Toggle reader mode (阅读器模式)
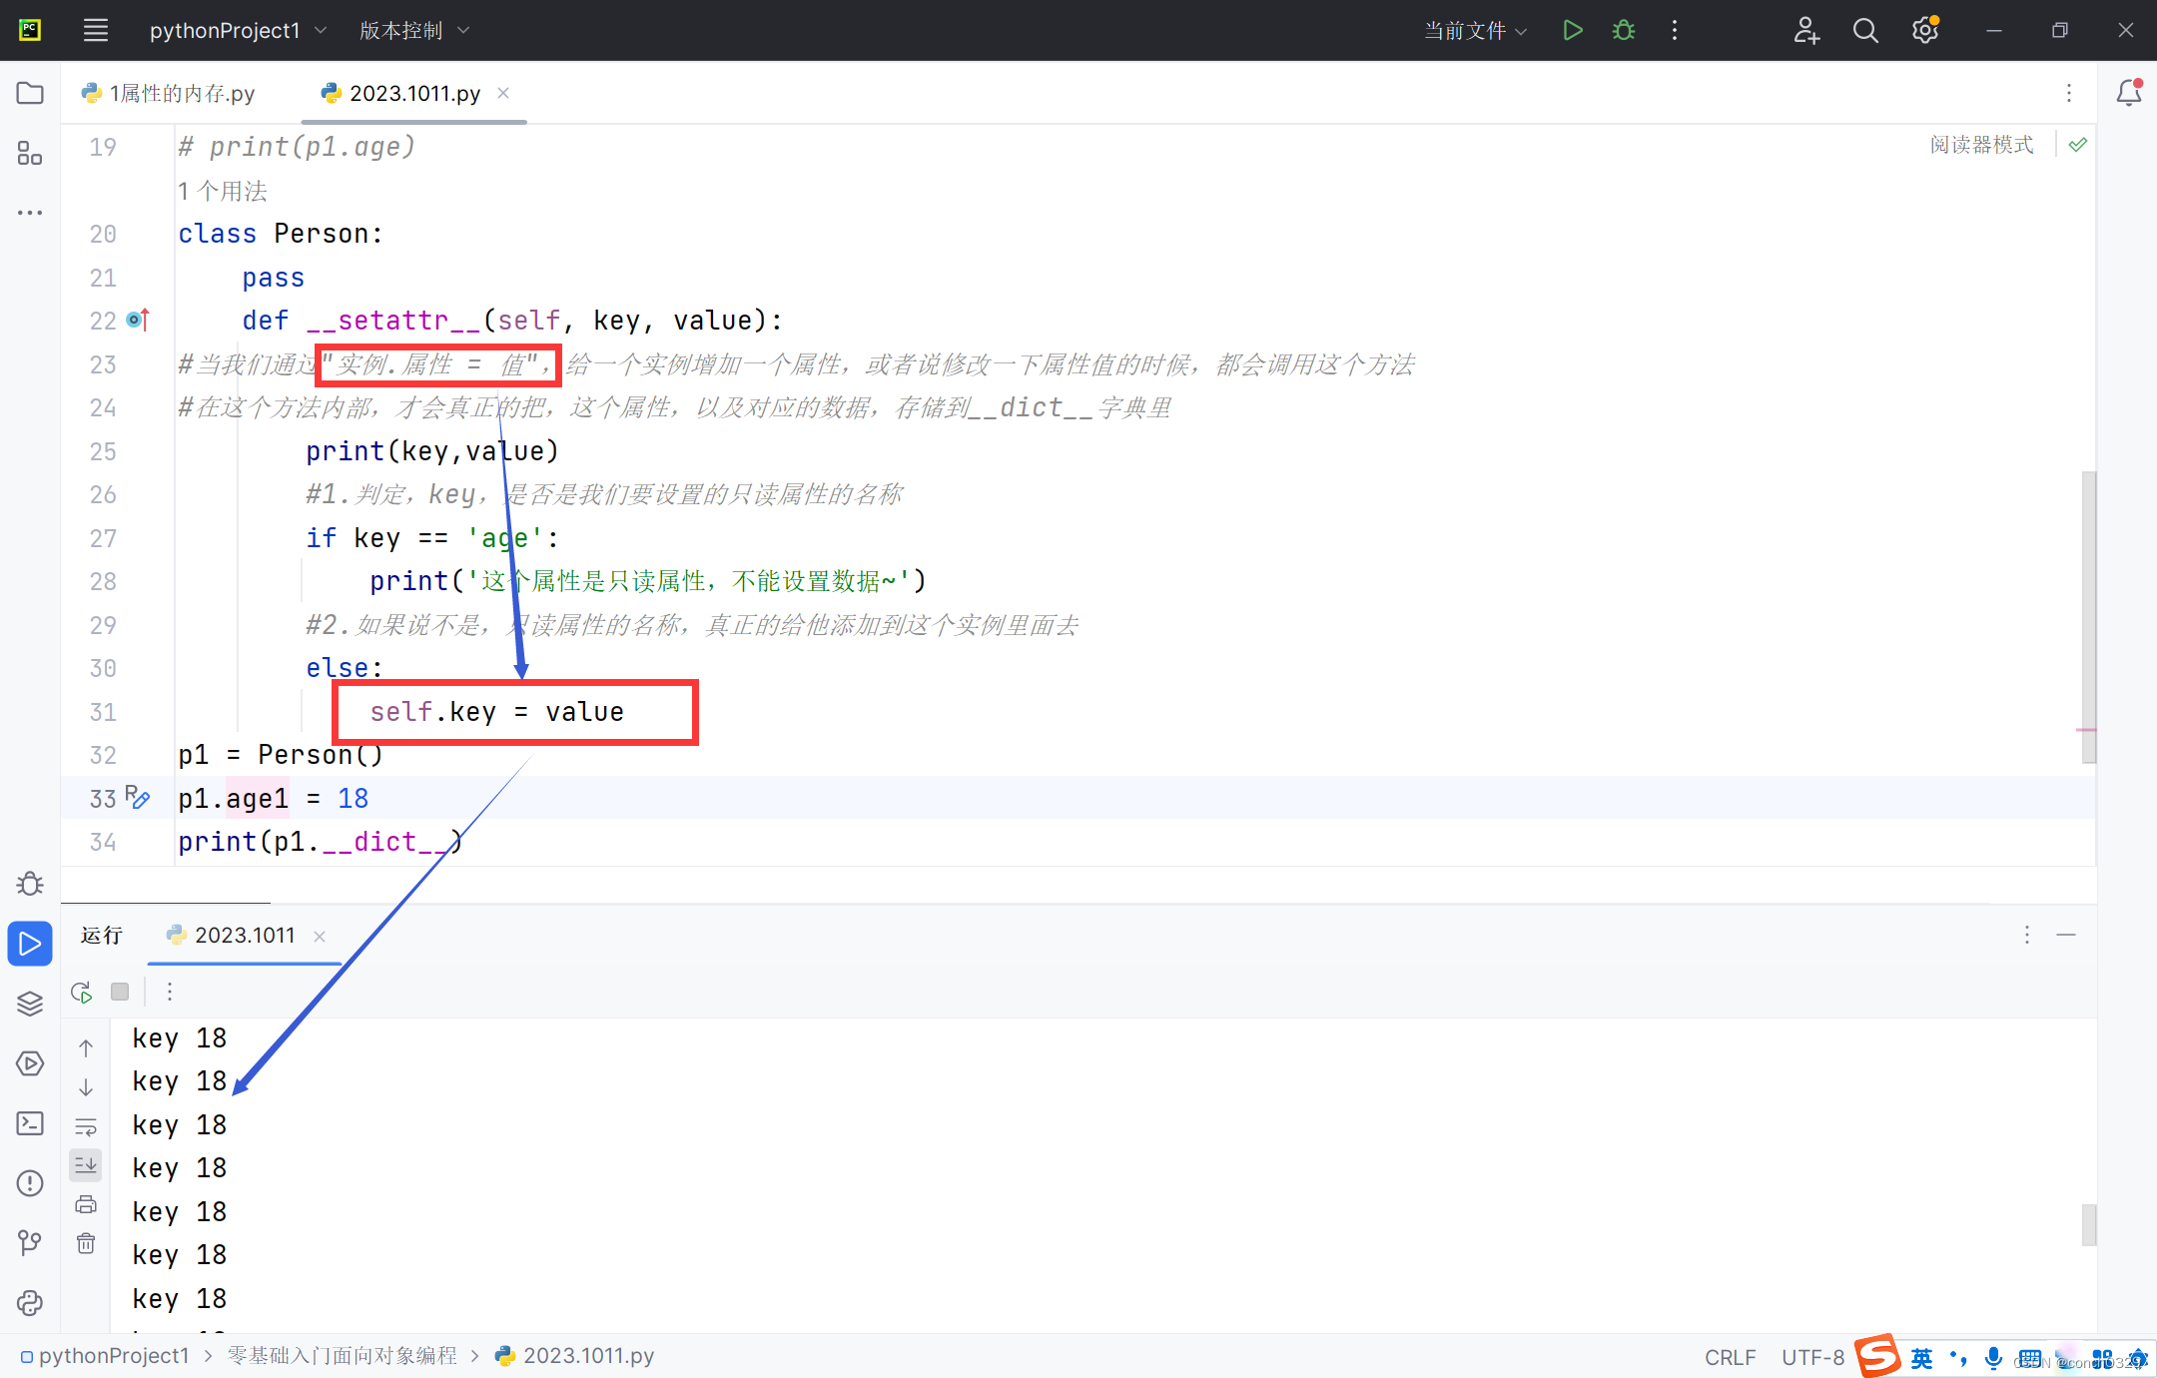This screenshot has width=2157, height=1378. [x=1981, y=145]
